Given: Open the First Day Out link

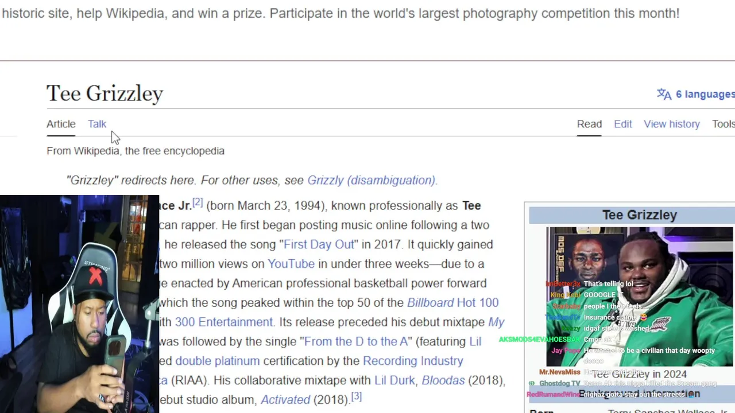Looking at the screenshot, I should (319, 244).
